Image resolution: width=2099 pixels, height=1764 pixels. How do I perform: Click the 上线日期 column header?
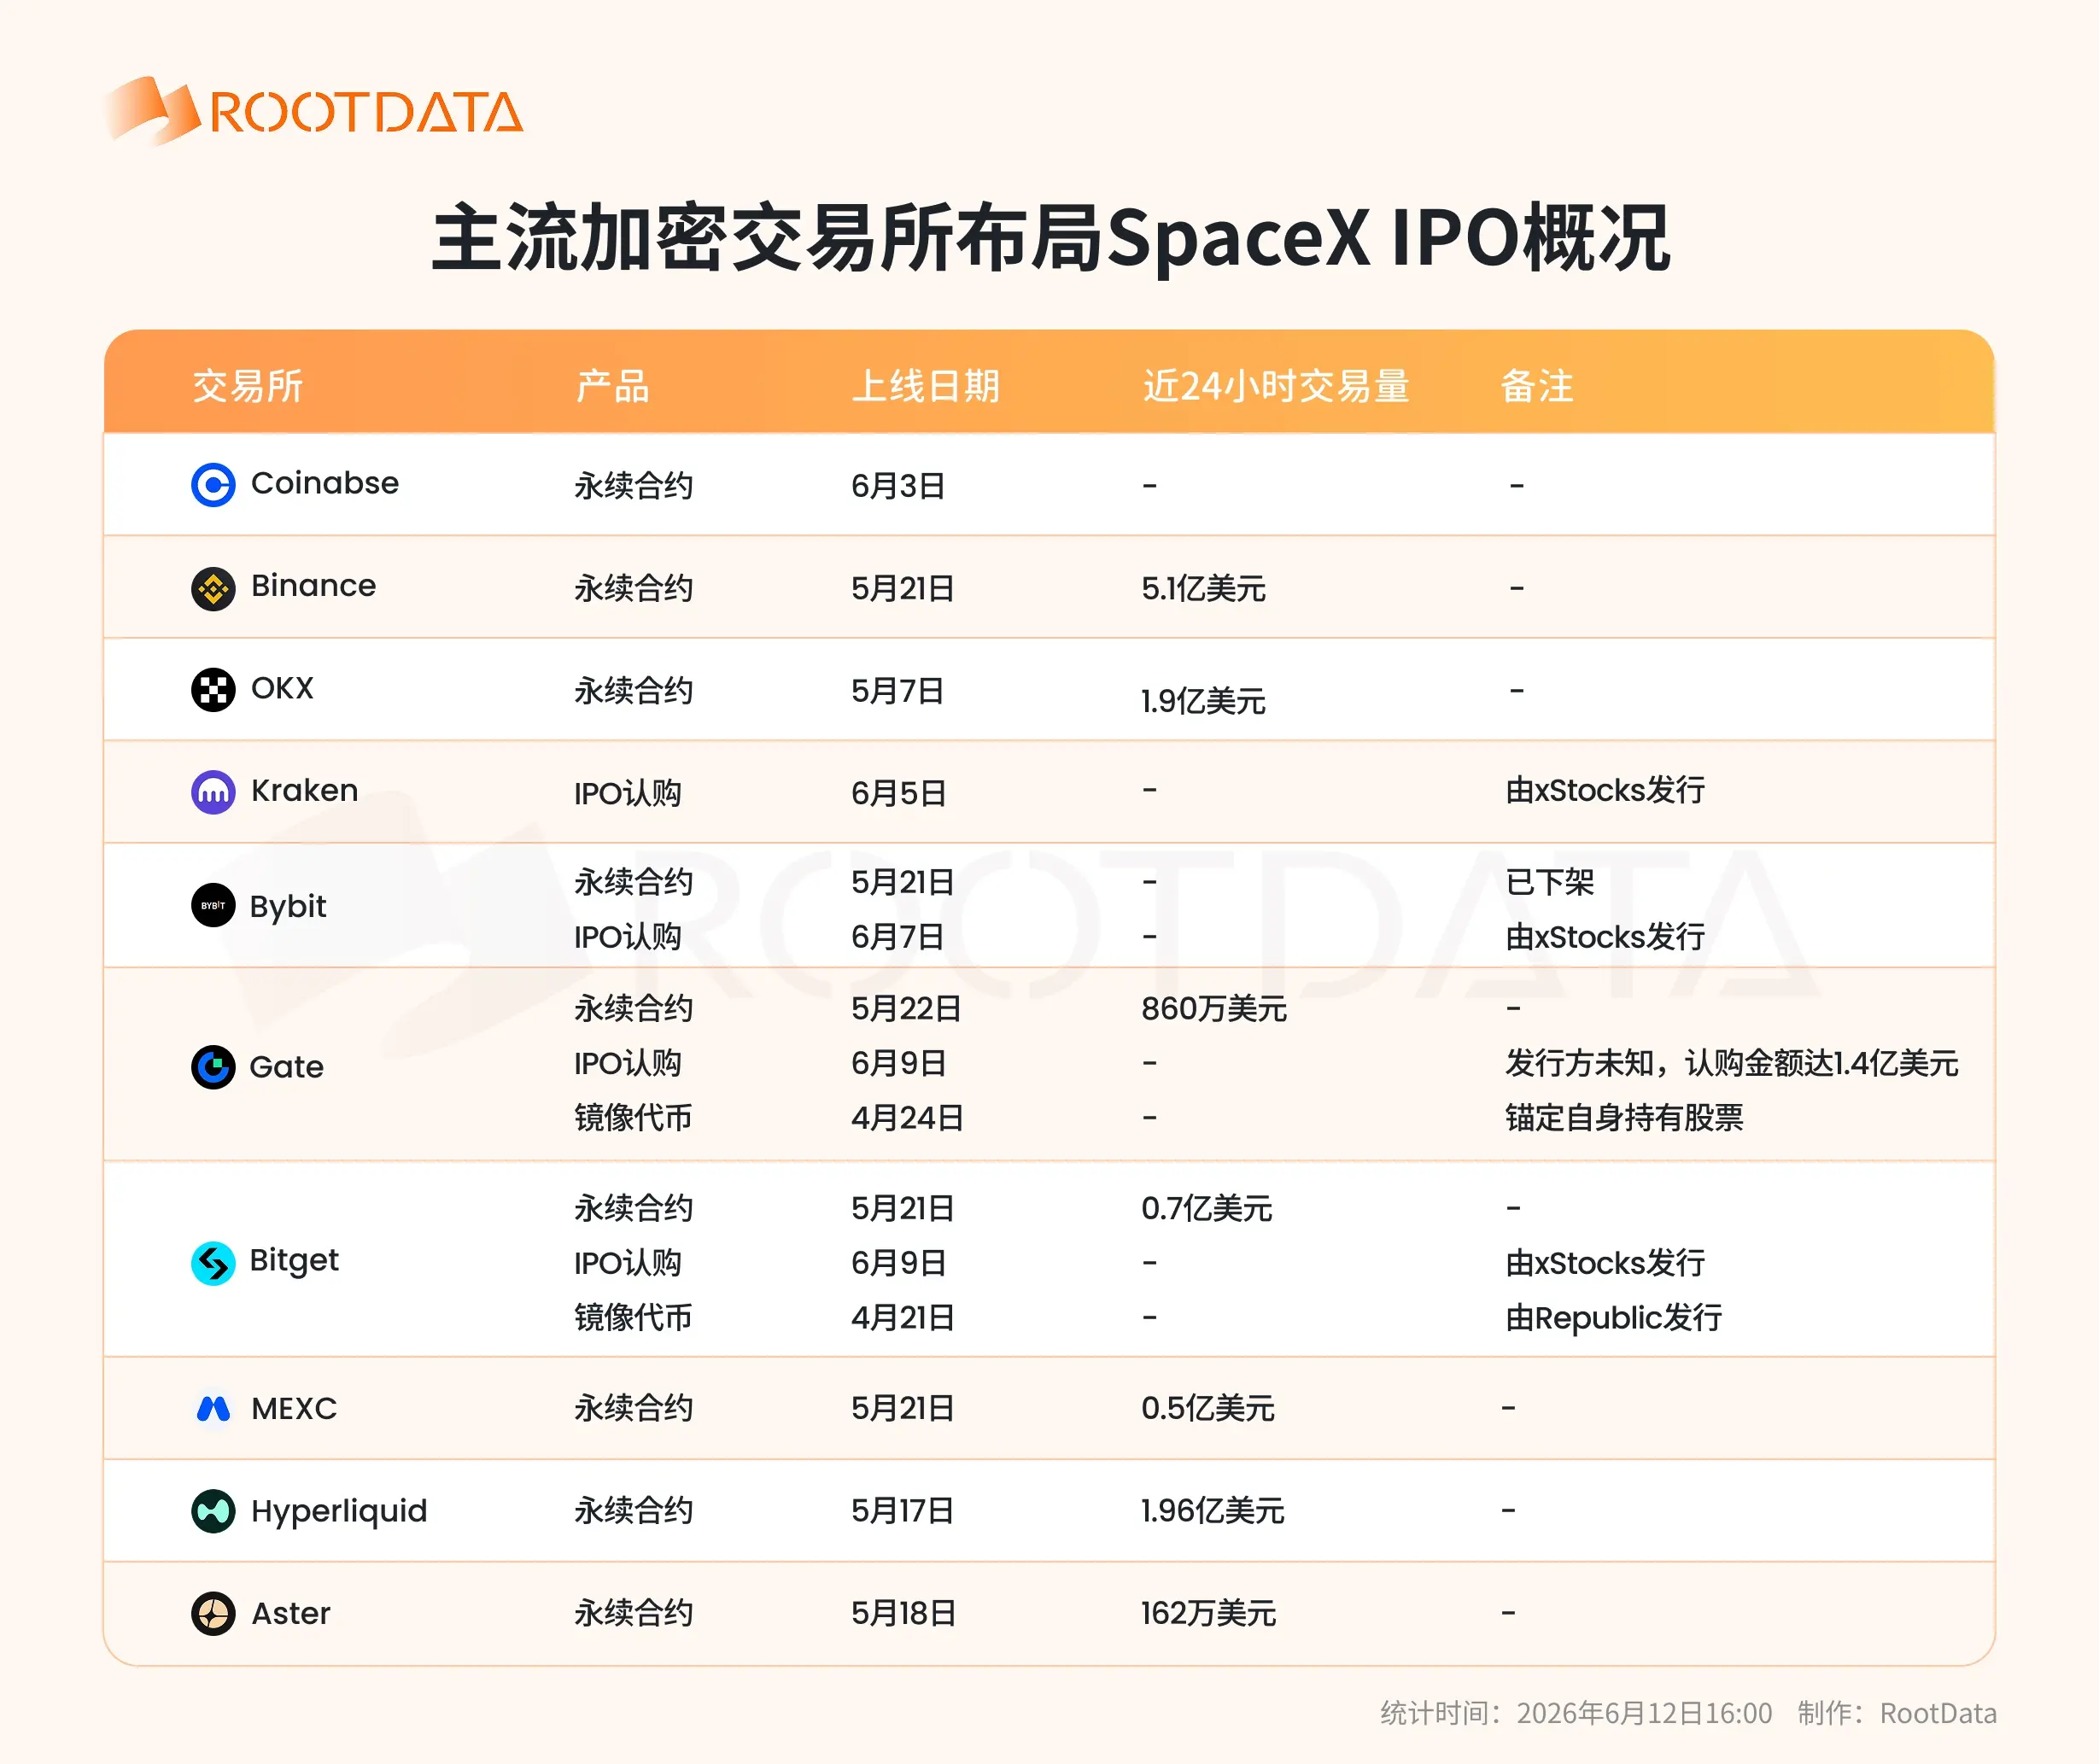coord(926,386)
